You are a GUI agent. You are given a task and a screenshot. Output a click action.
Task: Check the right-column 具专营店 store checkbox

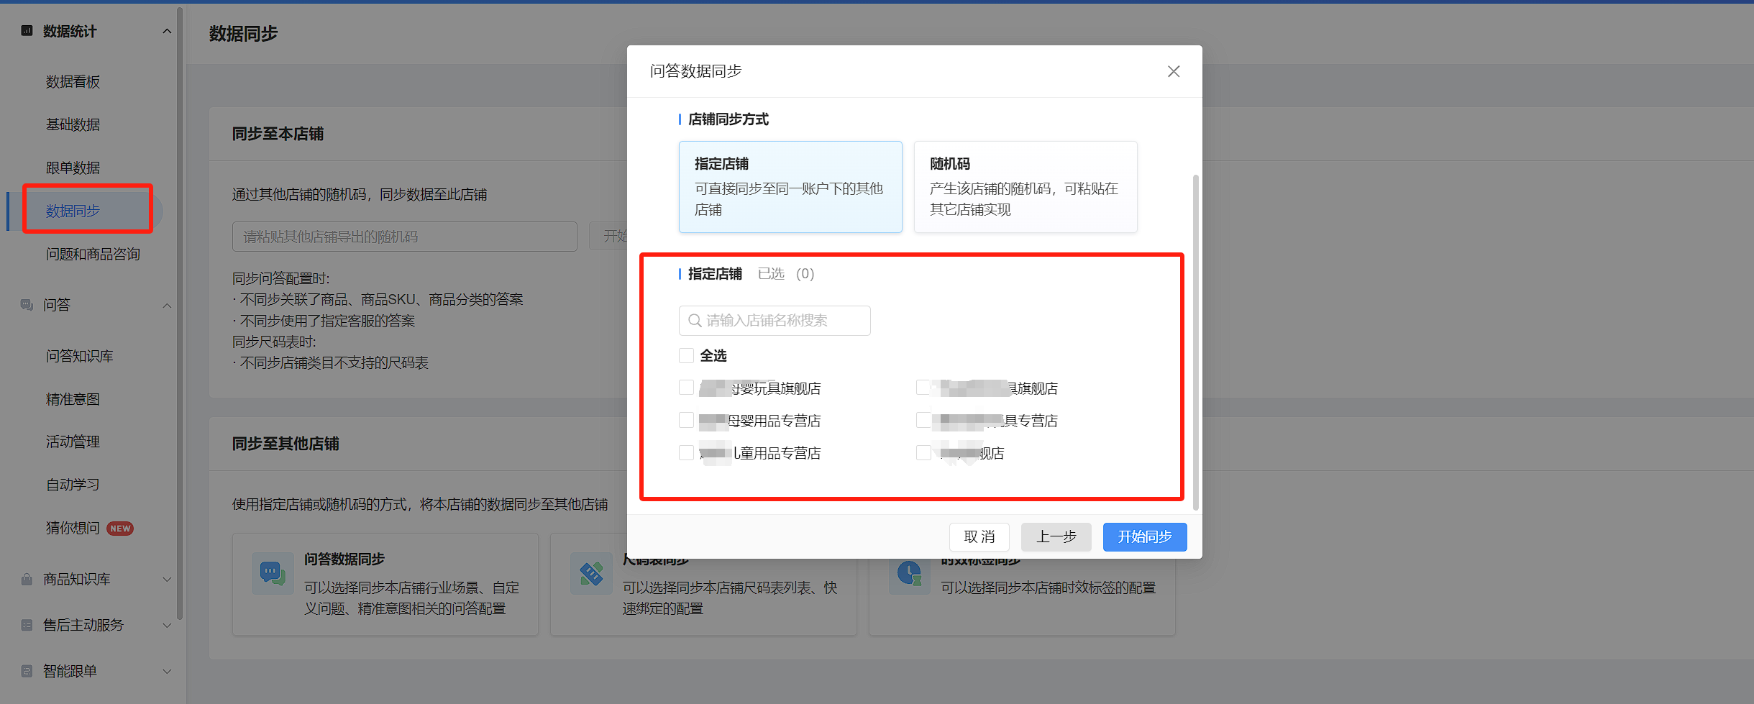[x=923, y=420]
